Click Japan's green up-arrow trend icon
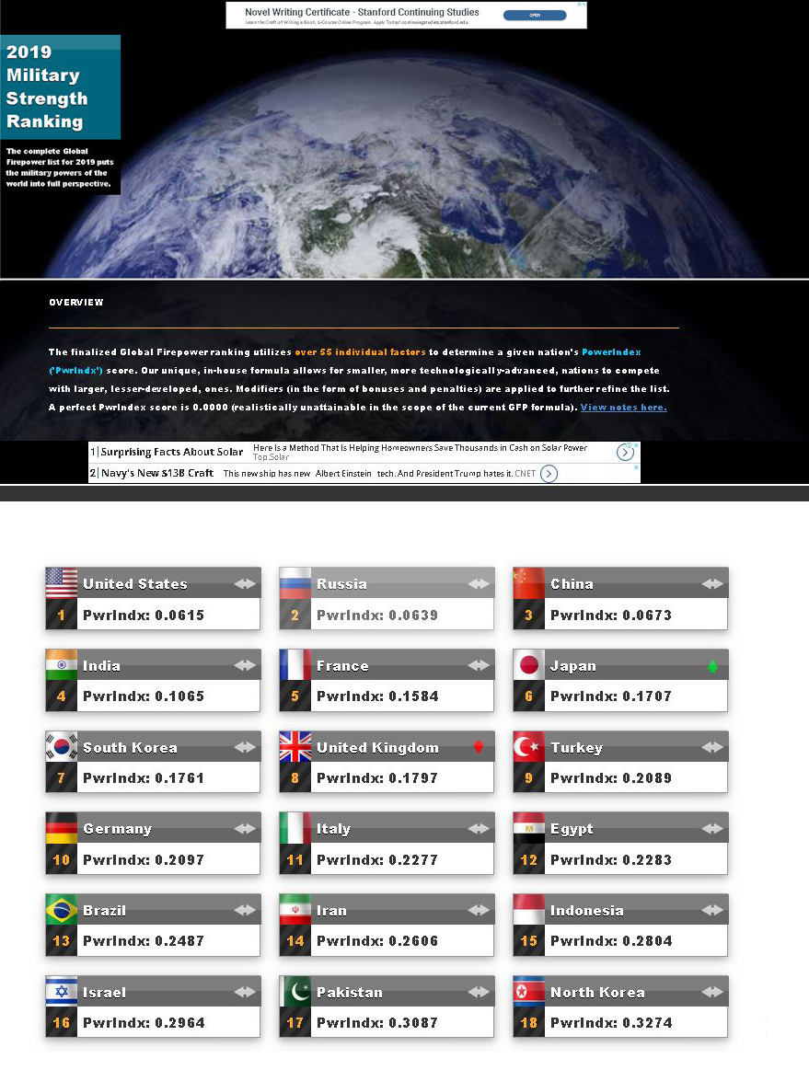Screen dimensions: 809x1070 pos(712,666)
